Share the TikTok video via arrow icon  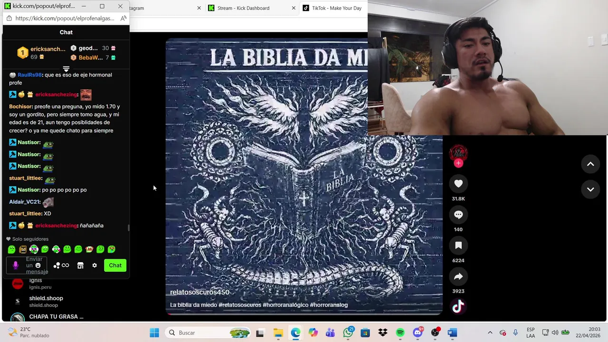[458, 276]
